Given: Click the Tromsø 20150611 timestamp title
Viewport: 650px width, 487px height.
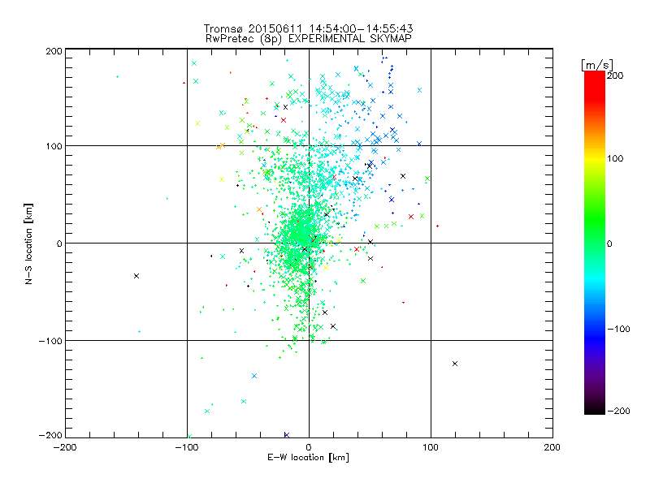Looking at the screenshot, I should tap(308, 28).
